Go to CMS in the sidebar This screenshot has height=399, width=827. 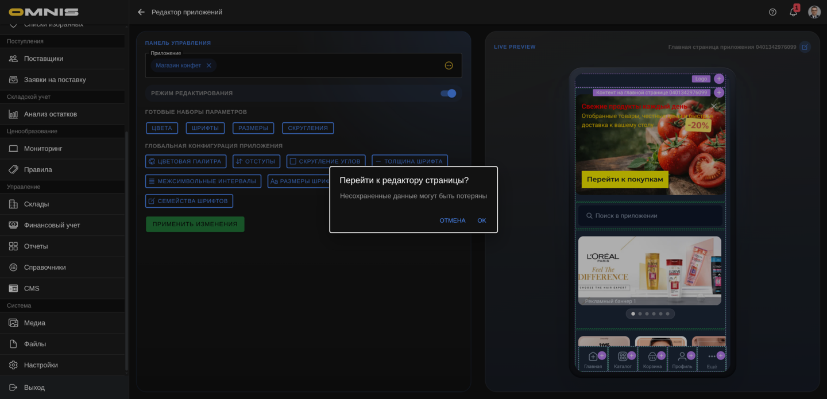pyautogui.click(x=32, y=288)
